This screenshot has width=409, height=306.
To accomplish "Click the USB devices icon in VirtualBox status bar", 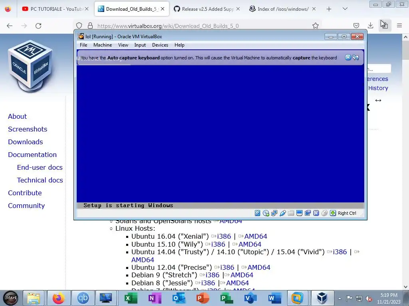I will [282, 213].
